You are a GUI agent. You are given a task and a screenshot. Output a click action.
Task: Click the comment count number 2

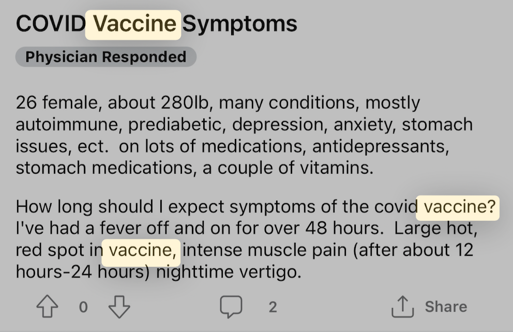pos(273,307)
